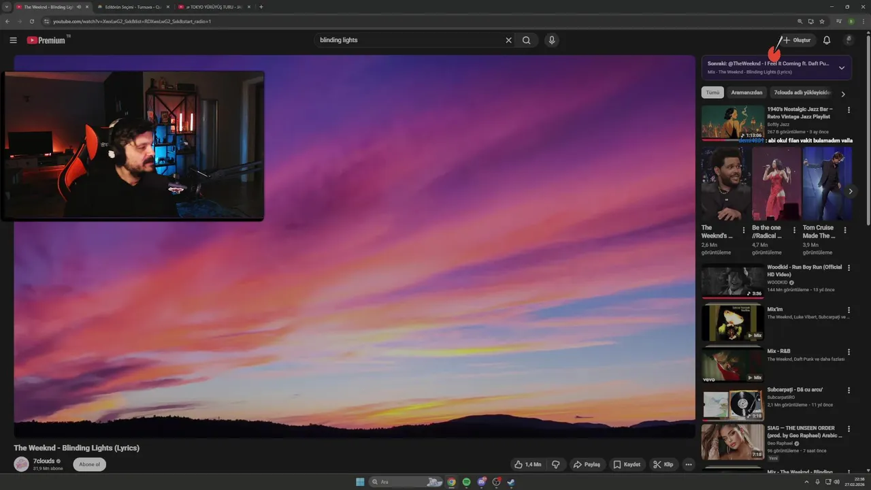
Task: Open Steam from the taskbar
Action: [x=511, y=482]
